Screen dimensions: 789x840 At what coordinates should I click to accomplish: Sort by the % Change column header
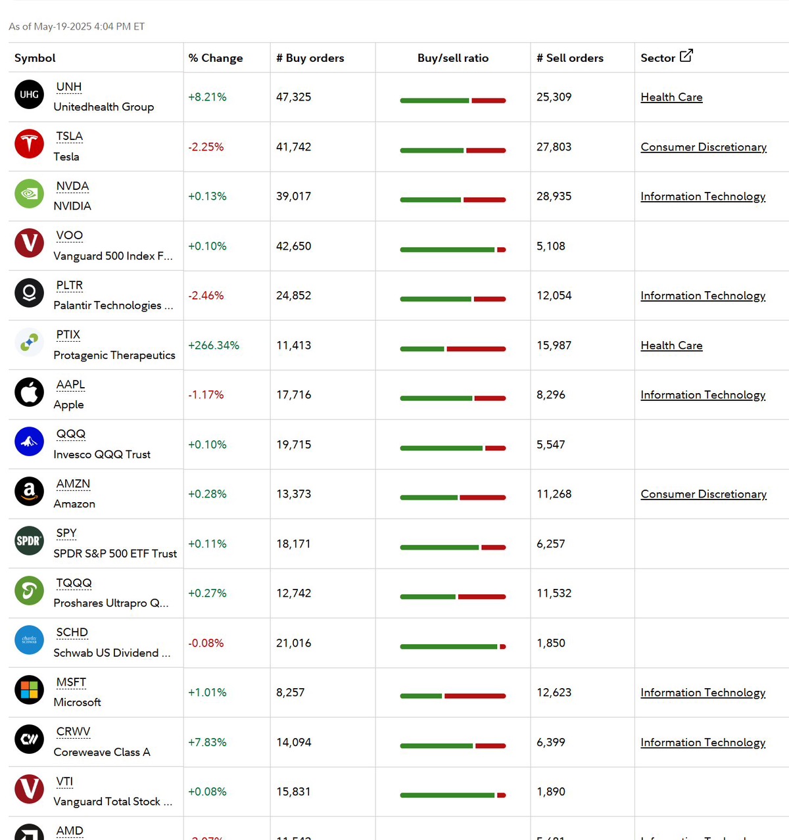click(x=216, y=58)
